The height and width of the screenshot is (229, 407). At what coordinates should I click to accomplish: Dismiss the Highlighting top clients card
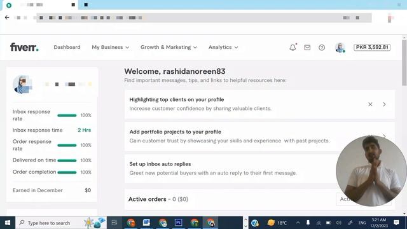[x=370, y=104]
